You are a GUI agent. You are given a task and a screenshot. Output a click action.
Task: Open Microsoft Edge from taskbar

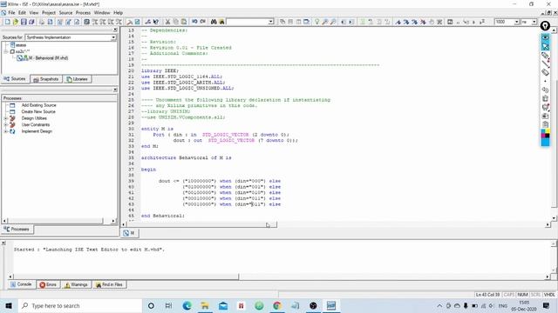pos(187,305)
